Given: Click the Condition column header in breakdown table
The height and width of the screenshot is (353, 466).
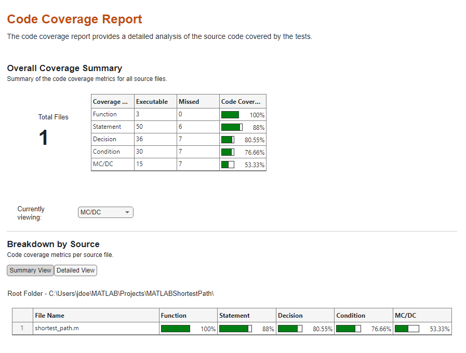Looking at the screenshot, I should coord(351,315).
